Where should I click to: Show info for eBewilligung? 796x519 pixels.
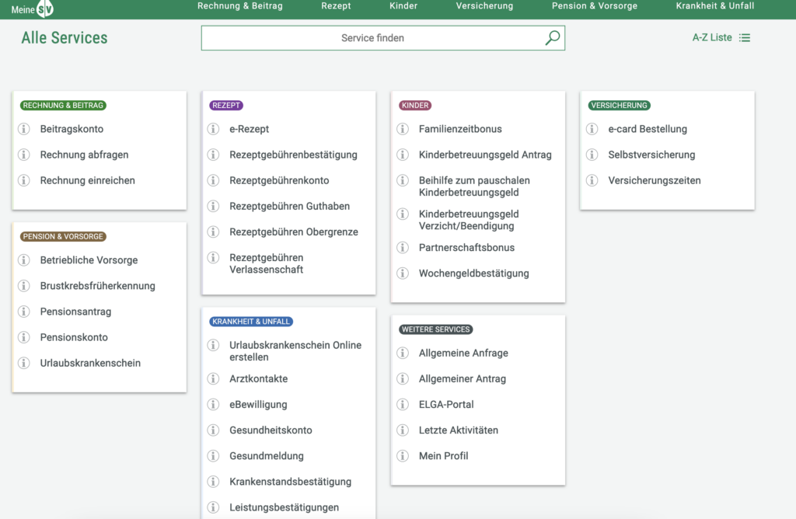pos(213,404)
